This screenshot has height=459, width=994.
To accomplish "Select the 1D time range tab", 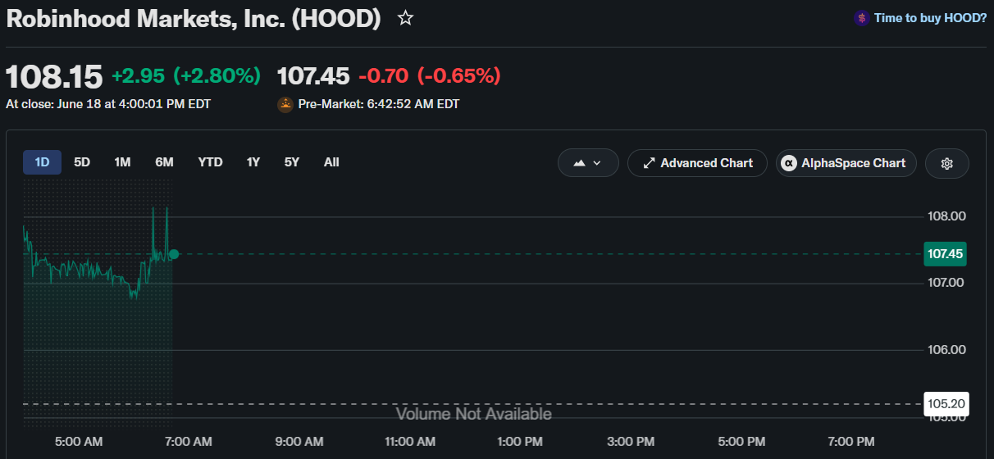I will 42,162.
